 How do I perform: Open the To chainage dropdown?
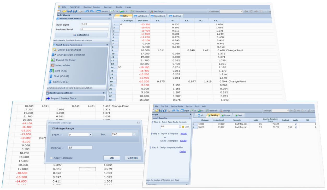134,134
